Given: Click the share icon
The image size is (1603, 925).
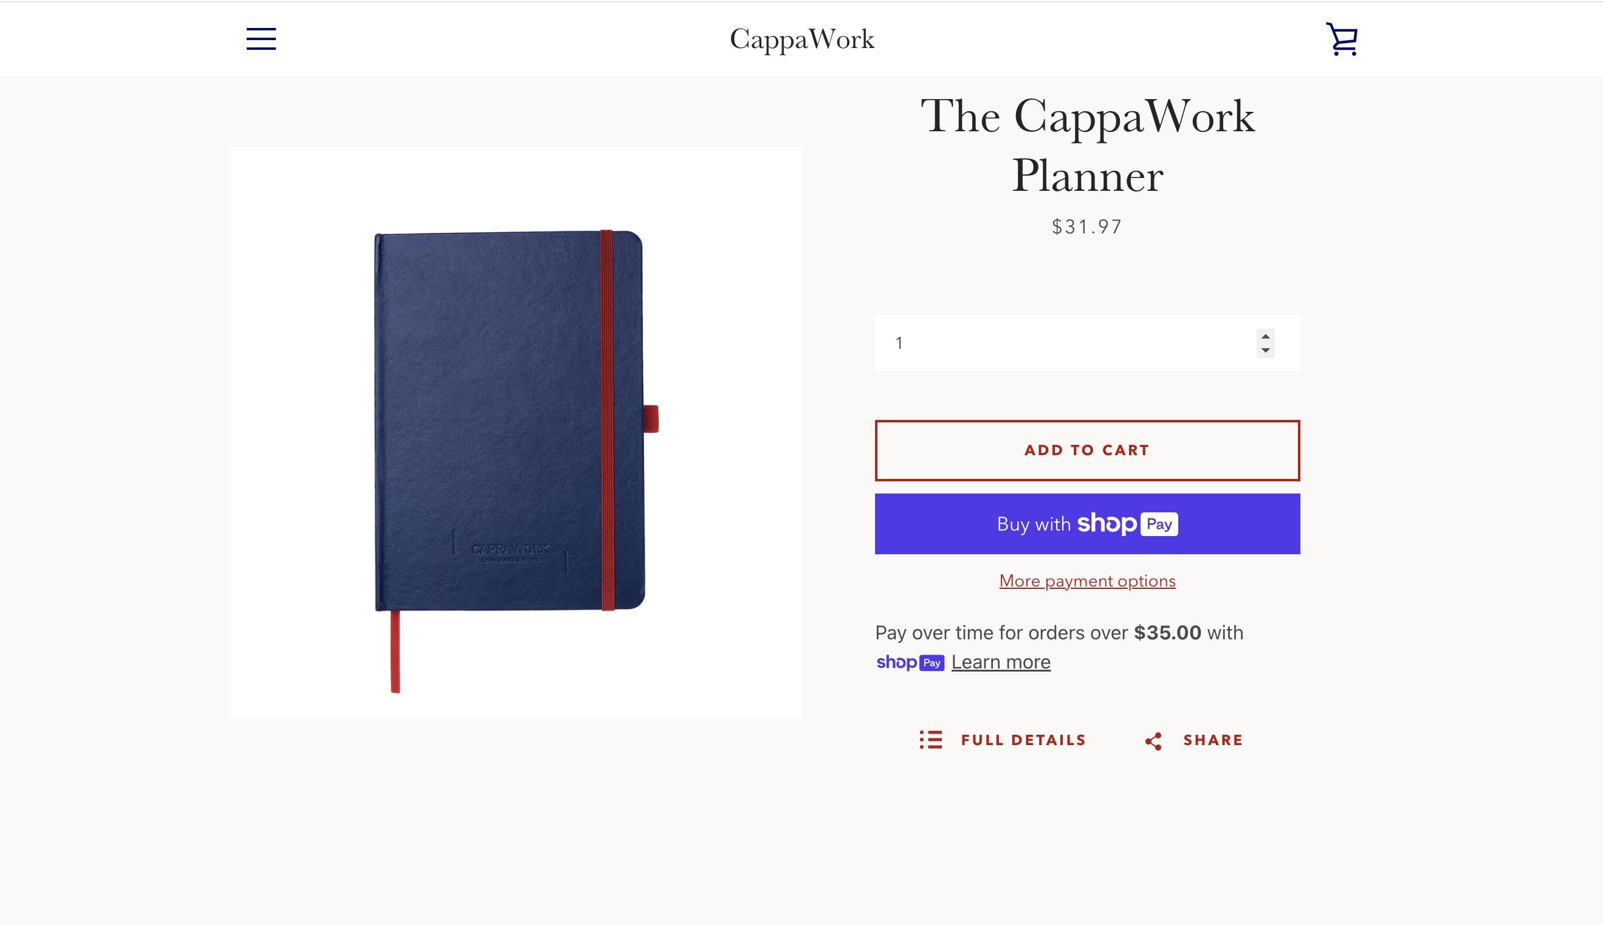Looking at the screenshot, I should [x=1153, y=741].
